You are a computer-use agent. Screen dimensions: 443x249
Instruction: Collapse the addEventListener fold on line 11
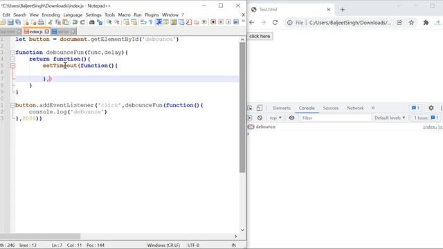12,105
